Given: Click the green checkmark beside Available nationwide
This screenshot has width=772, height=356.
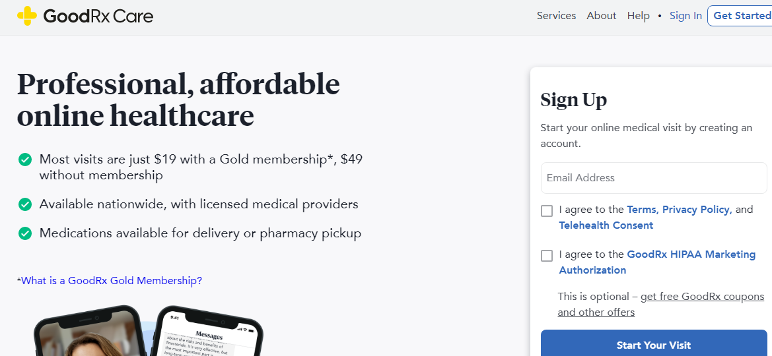Looking at the screenshot, I should pos(25,204).
